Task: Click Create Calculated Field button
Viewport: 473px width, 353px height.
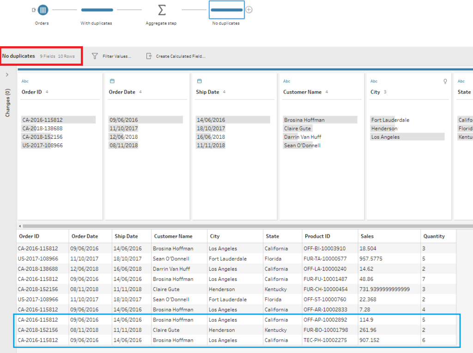Action: pos(180,56)
